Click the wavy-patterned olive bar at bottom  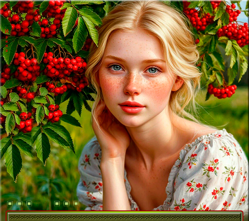tap(125, 217)
